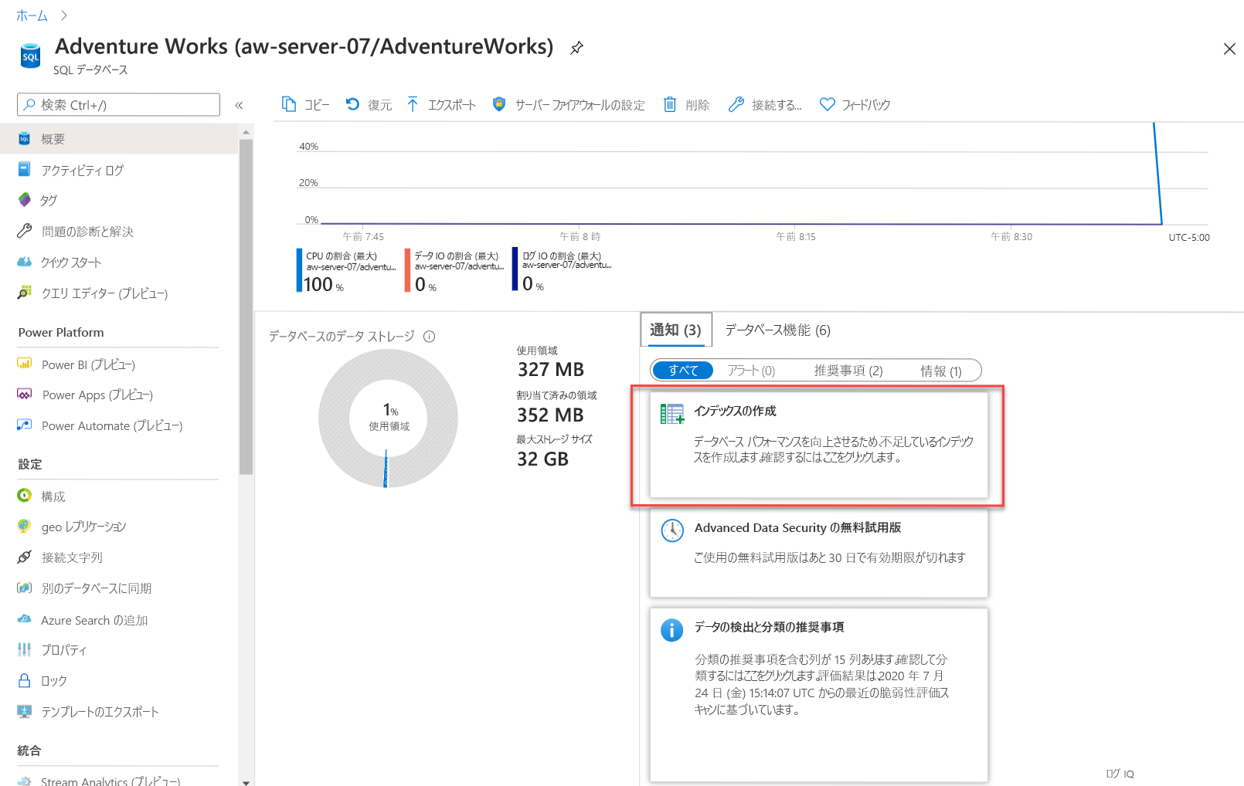Click the エクスポート export arrow icon

(413, 104)
